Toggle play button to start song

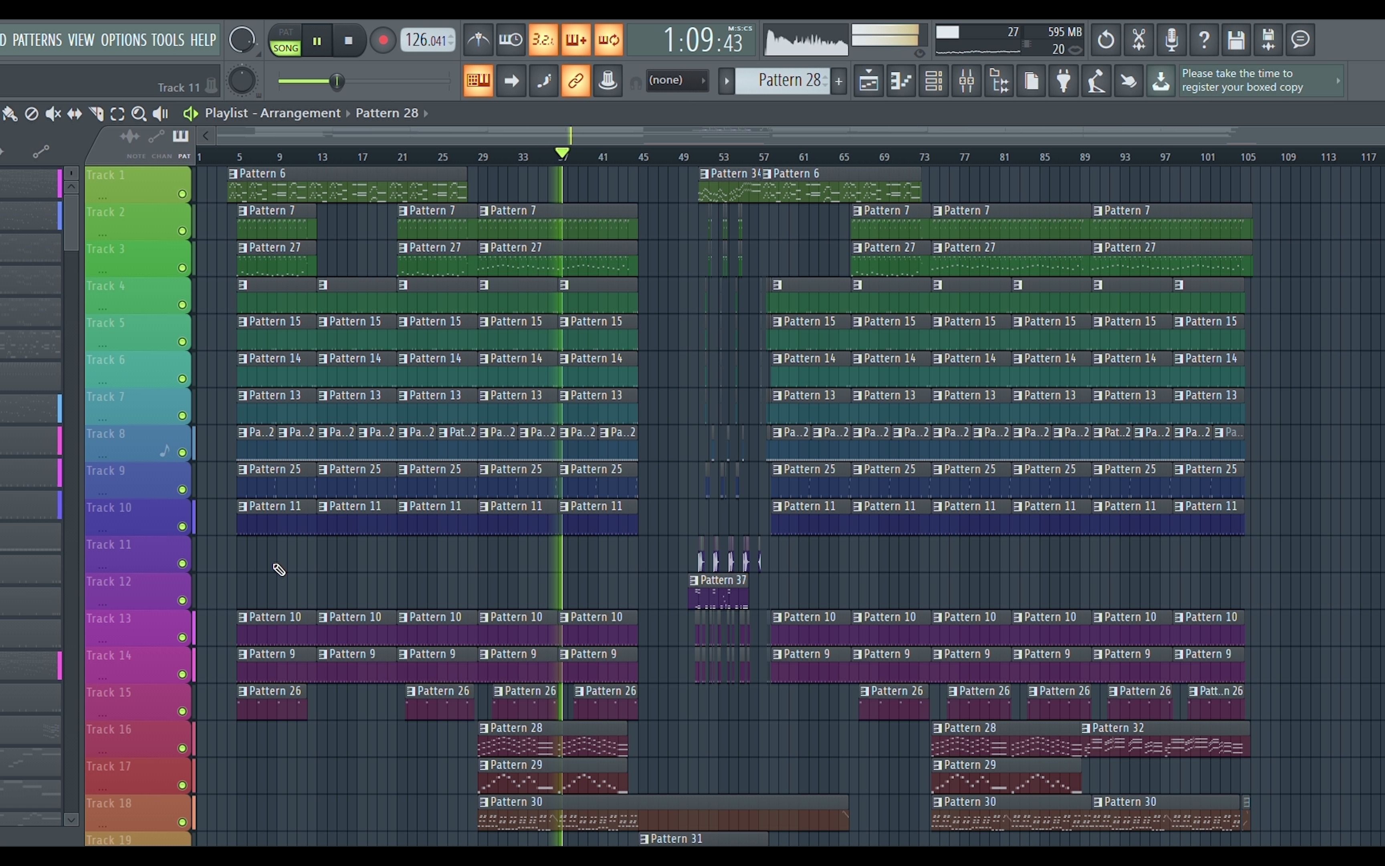(x=317, y=40)
